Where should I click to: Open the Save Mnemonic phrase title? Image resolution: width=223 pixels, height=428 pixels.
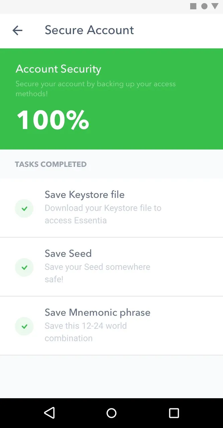(x=97, y=313)
